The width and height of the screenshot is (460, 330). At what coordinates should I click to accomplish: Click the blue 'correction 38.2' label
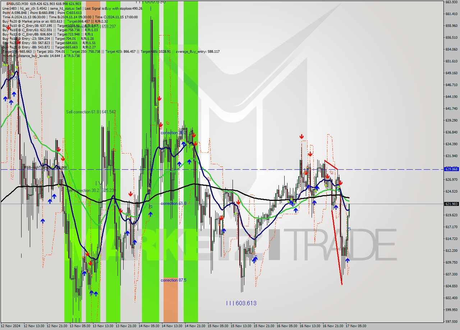click(x=173, y=133)
